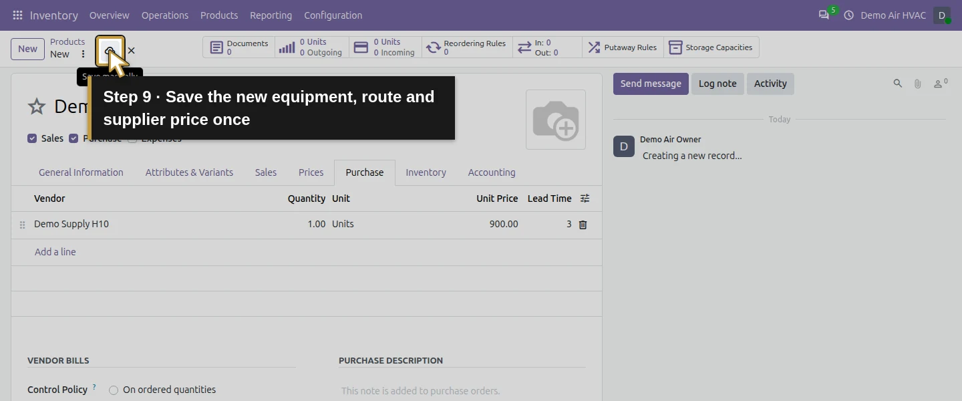Open the conversations chat icon
The image size is (962, 401).
[x=824, y=15]
